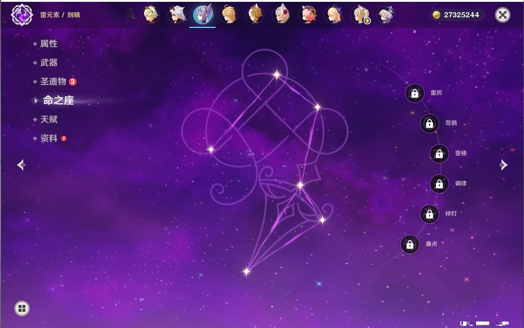Select the ponytail portrait with yellow arrow badge
524x328 pixels.
point(360,15)
